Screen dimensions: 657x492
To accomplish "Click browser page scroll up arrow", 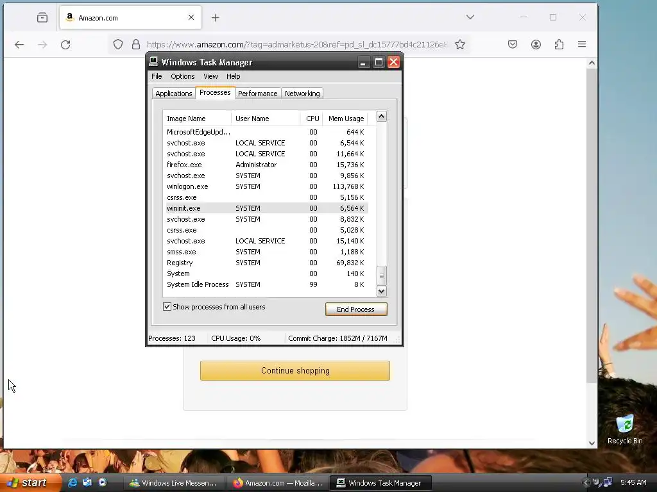I will tap(592, 63).
